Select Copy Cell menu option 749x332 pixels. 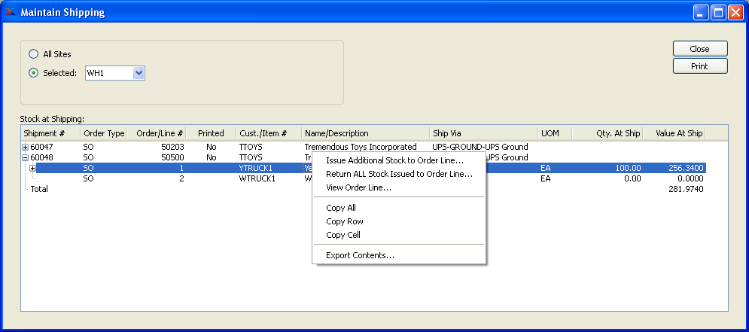(x=344, y=235)
